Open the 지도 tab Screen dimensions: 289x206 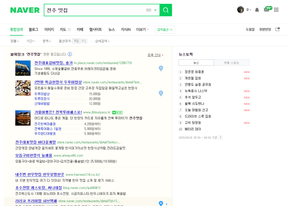point(63,29)
